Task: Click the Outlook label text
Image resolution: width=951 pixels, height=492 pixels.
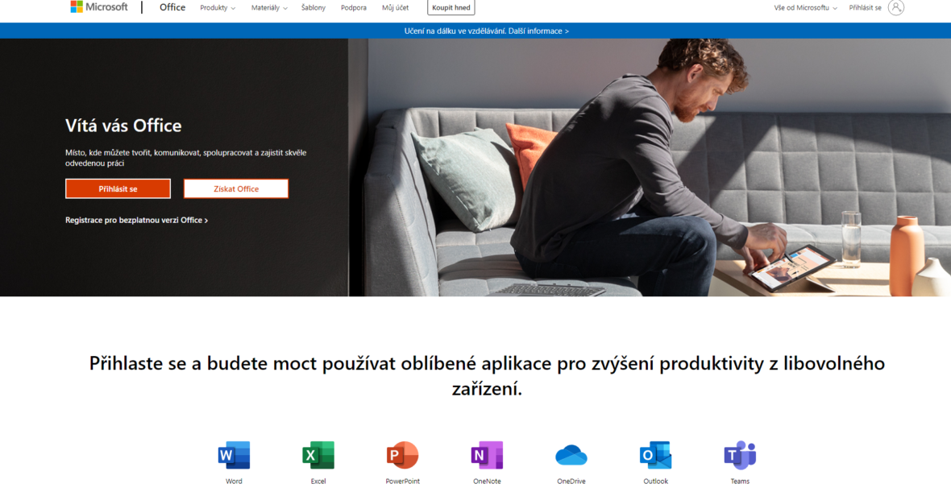Action: click(x=656, y=481)
